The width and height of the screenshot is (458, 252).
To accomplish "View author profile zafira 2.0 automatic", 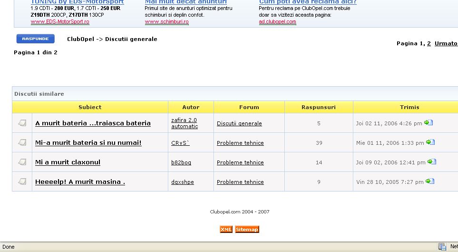I will click(x=185, y=123).
